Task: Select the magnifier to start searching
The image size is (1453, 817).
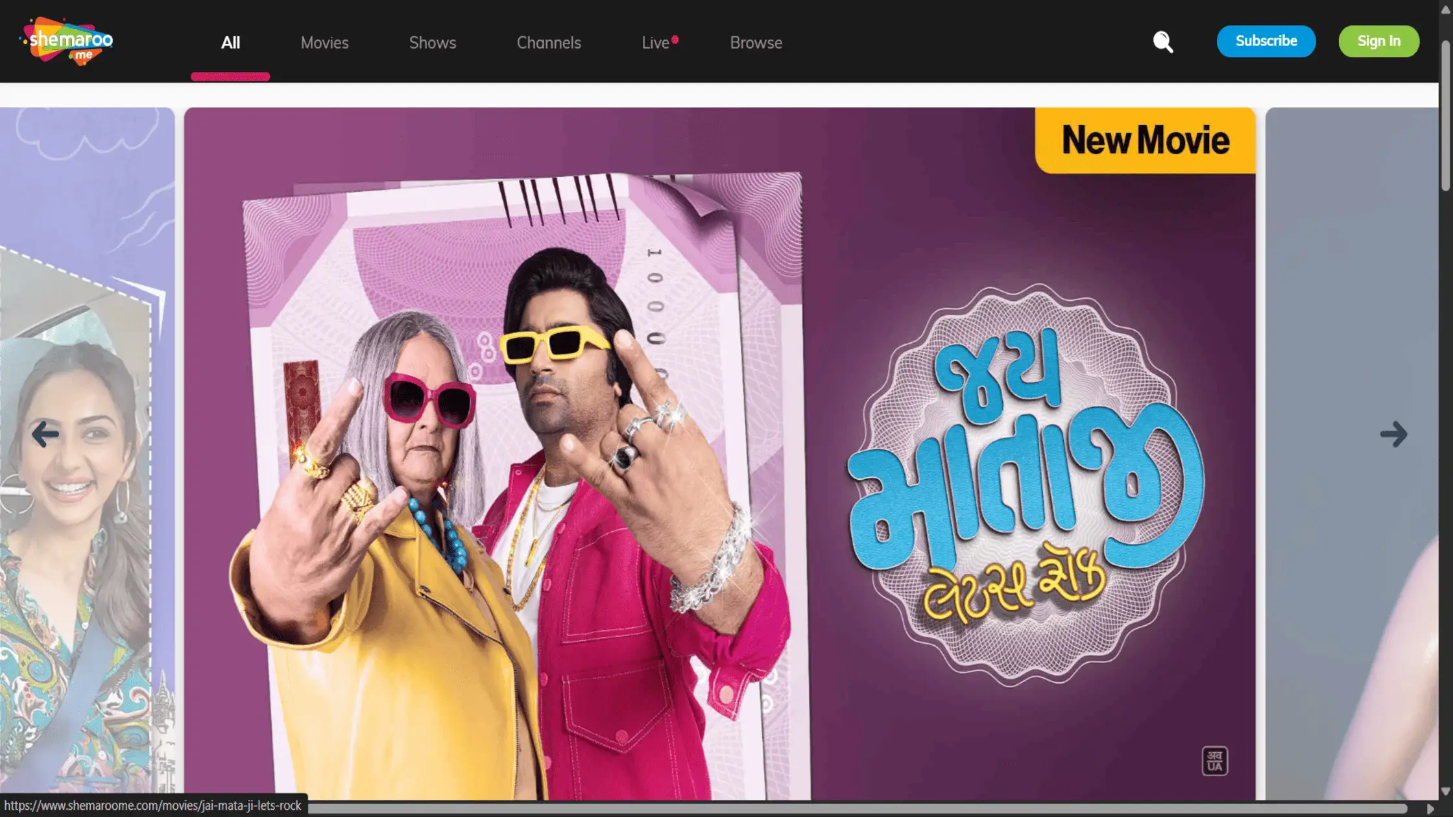Action: pos(1163,41)
